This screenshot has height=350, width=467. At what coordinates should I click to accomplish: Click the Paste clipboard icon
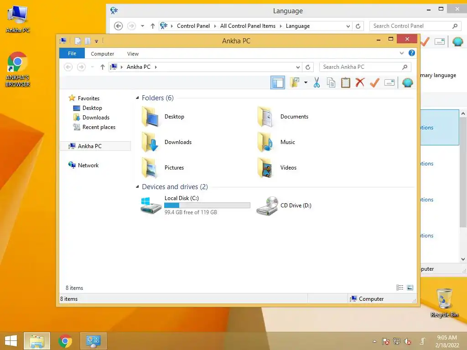click(346, 82)
